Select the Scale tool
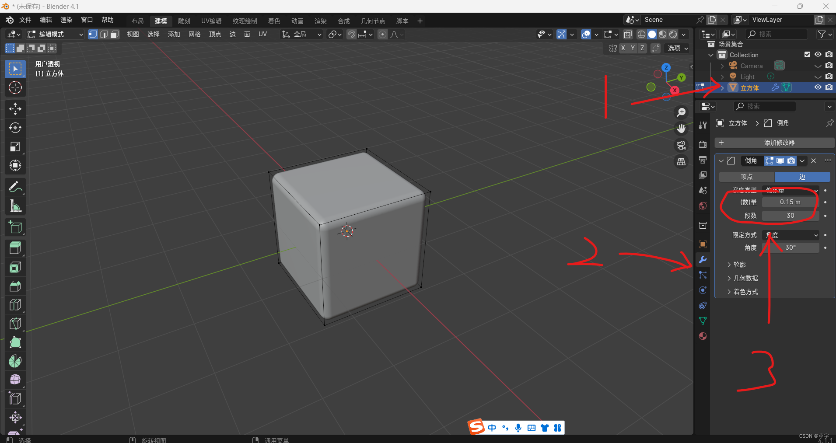 coord(15,147)
